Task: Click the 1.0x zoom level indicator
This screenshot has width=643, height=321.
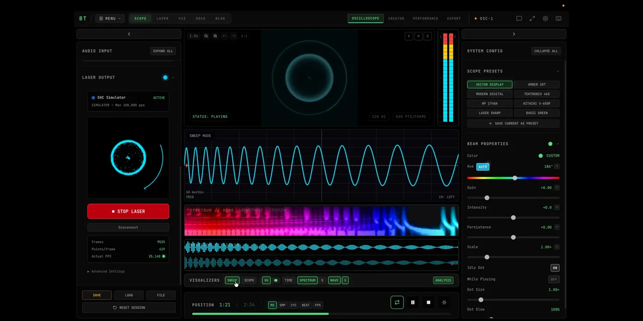Action: (x=194, y=36)
